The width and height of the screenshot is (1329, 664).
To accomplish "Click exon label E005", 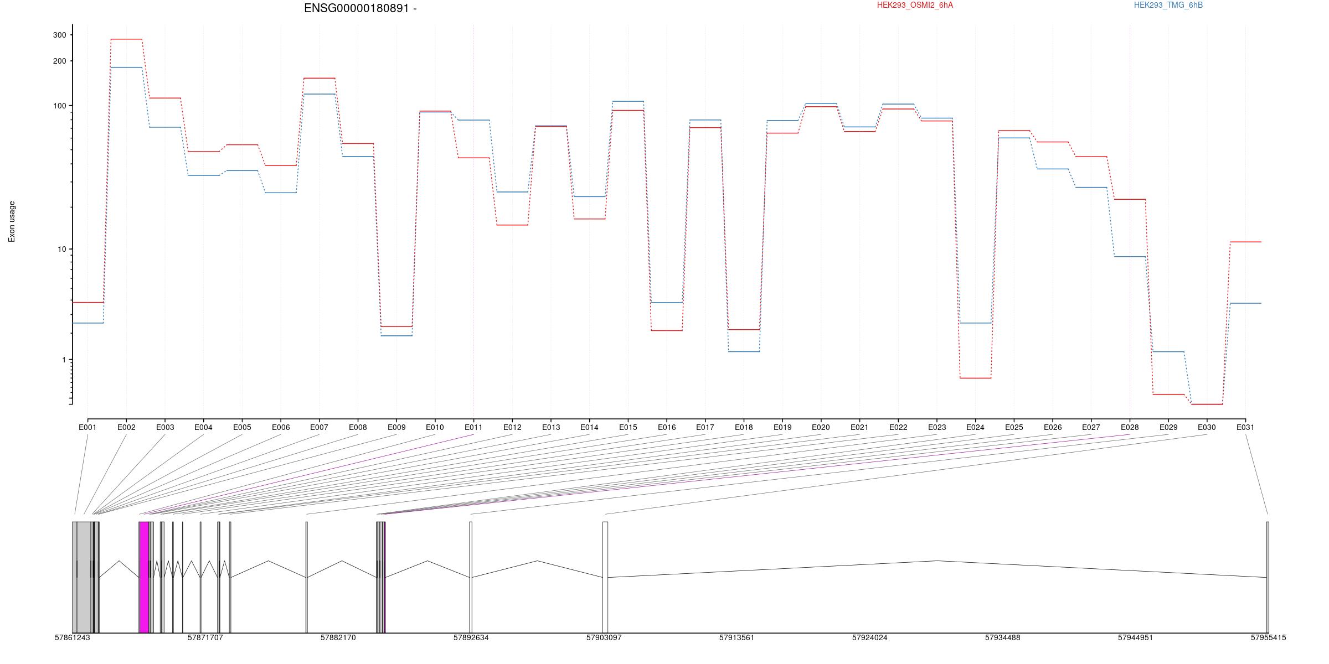I will point(242,427).
